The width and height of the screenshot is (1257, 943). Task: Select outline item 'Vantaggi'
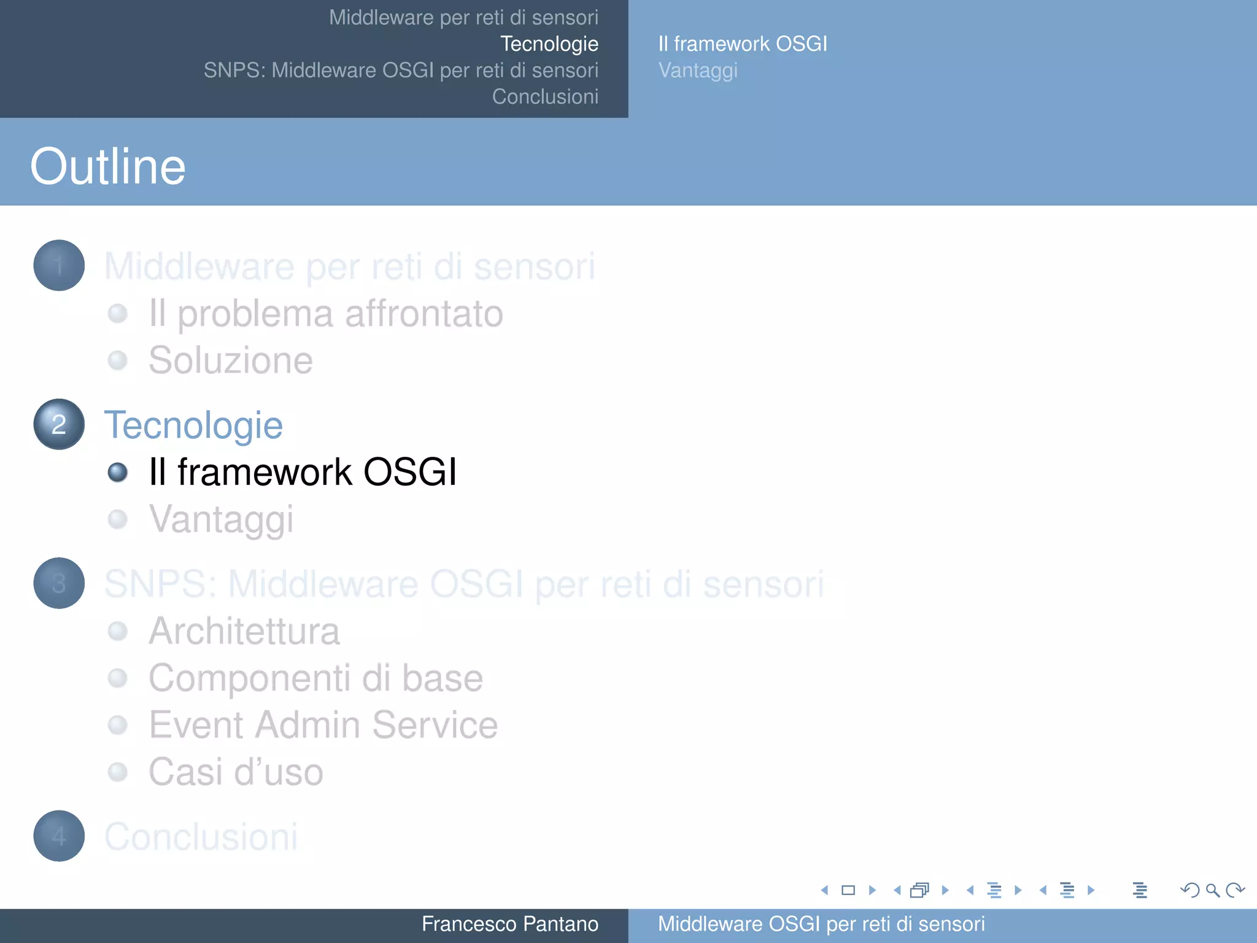pyautogui.click(x=222, y=519)
